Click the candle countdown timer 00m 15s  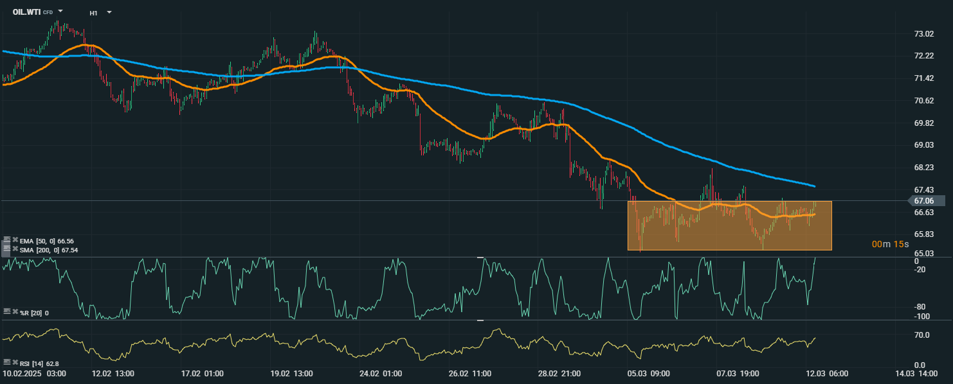click(891, 244)
